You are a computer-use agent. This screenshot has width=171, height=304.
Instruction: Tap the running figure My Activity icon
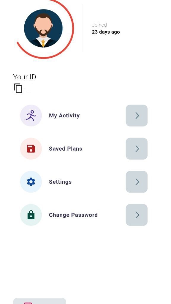[31, 116]
